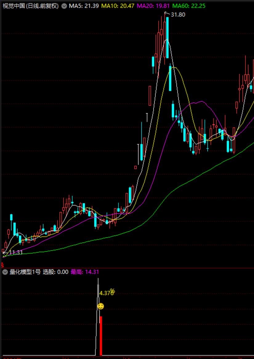Viewport: 254px width, 359px height.
Task: Click the red signal bar in indicator panel
Action: pyautogui.click(x=101, y=336)
